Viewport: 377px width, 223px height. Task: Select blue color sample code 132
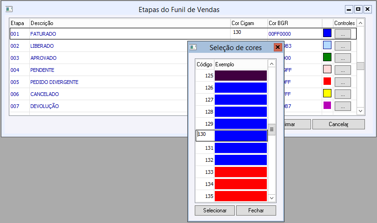pyautogui.click(x=241, y=160)
